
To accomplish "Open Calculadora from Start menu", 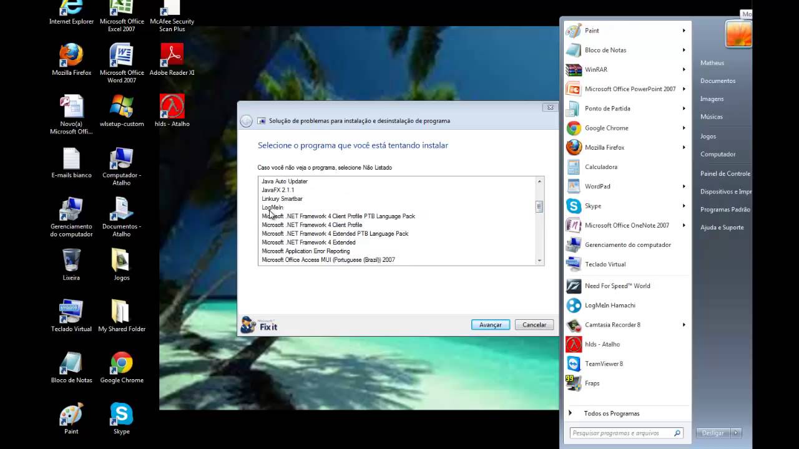I will click(x=626, y=167).
